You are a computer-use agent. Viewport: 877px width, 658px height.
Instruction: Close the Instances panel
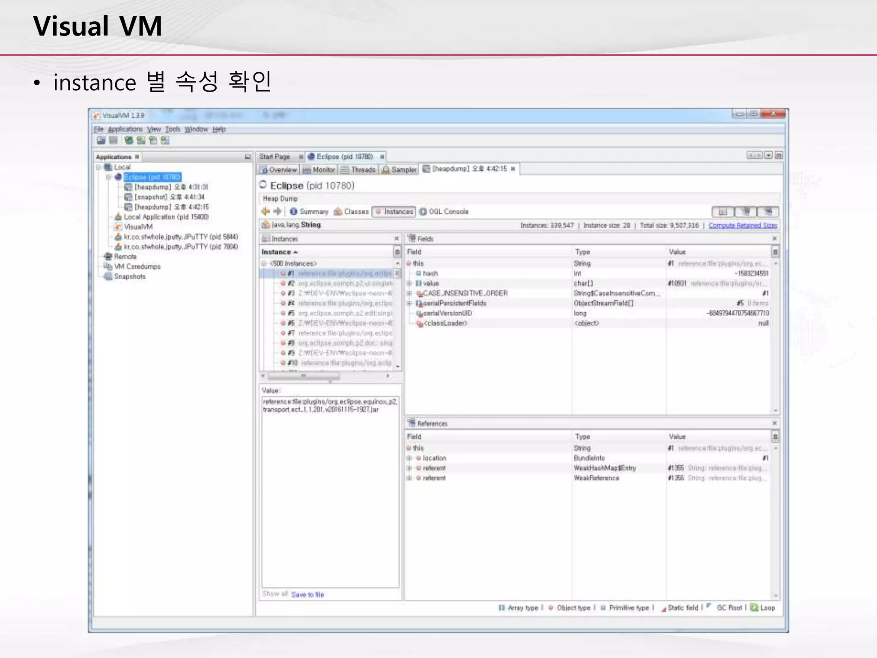(397, 239)
